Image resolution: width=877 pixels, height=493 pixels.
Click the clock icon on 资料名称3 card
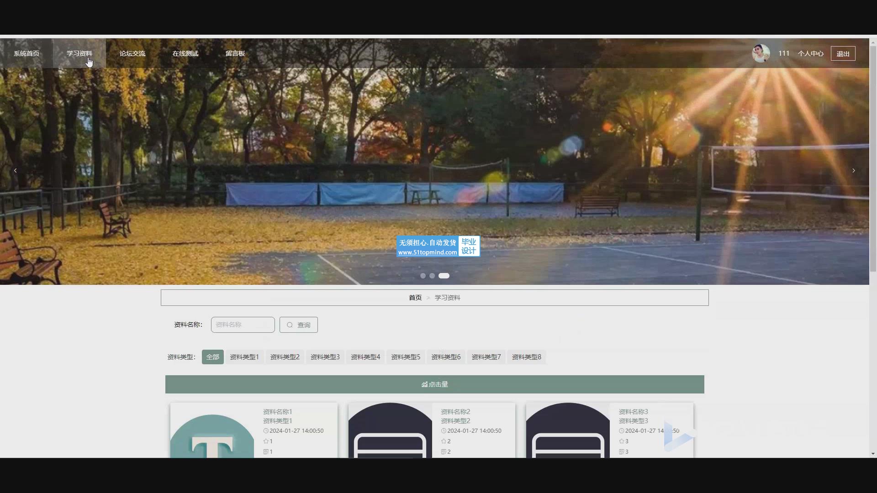click(622, 431)
